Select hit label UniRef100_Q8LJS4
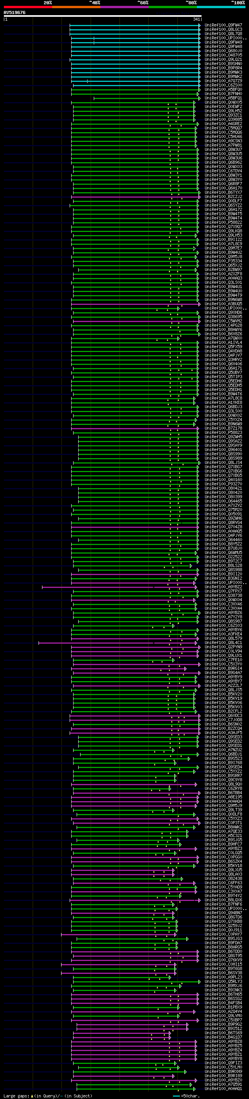 coord(223,462)
